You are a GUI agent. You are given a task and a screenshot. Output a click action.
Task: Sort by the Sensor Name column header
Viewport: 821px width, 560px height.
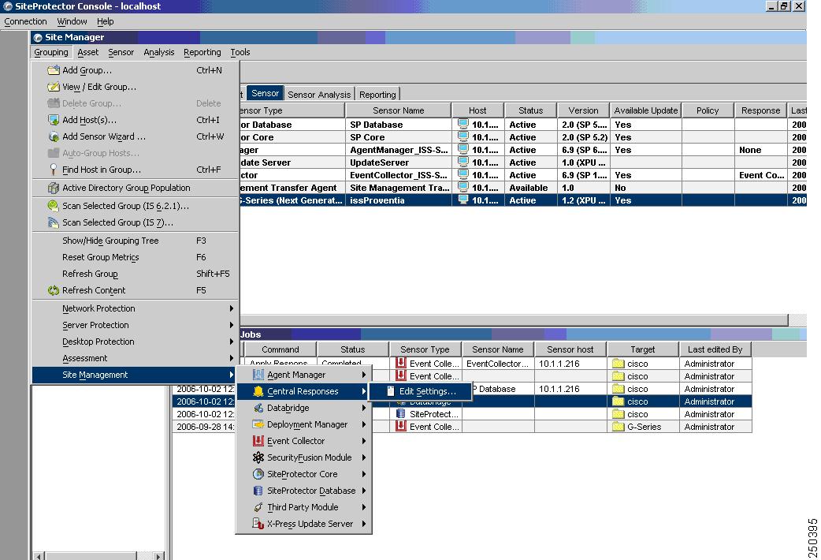pyautogui.click(x=399, y=110)
